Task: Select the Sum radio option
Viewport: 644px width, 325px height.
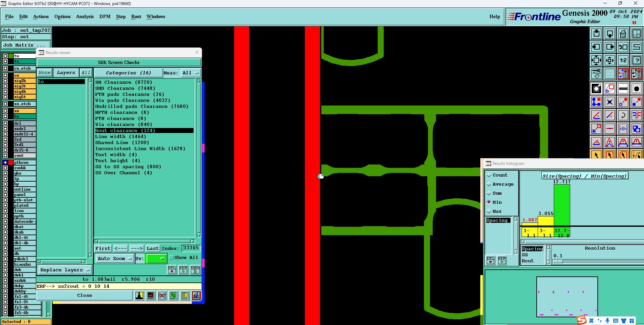Action: click(x=489, y=193)
